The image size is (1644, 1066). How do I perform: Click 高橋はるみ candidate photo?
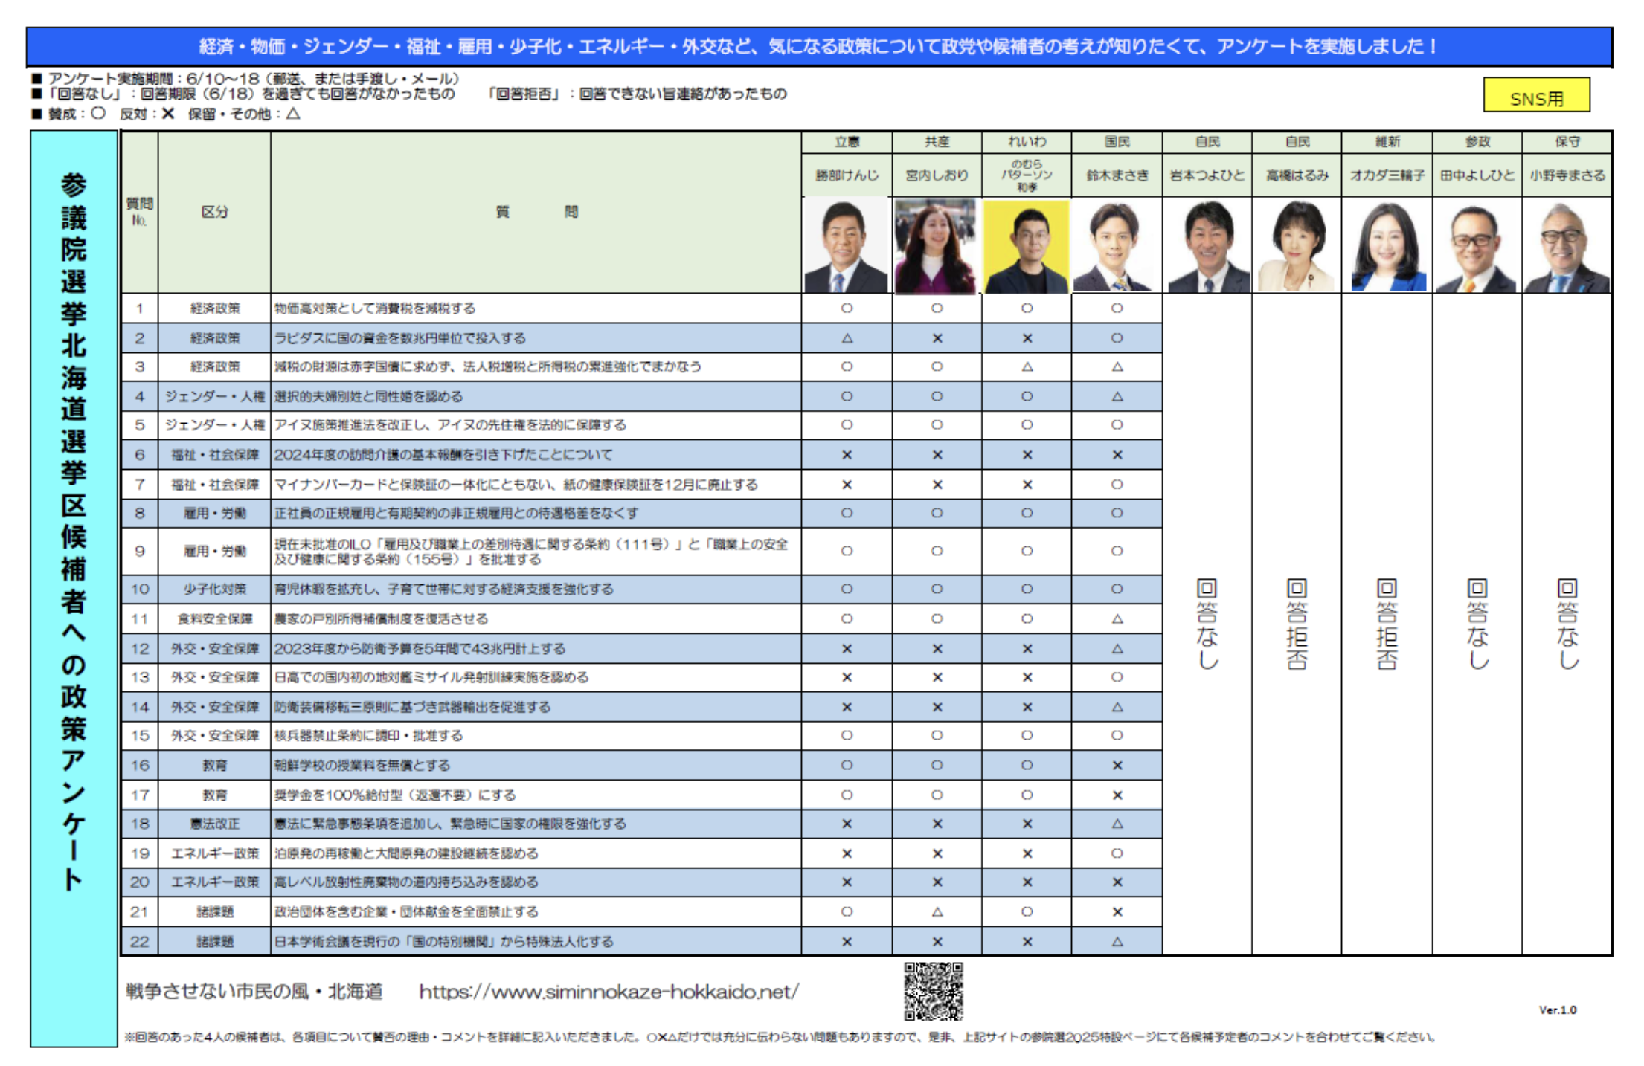tap(1297, 246)
